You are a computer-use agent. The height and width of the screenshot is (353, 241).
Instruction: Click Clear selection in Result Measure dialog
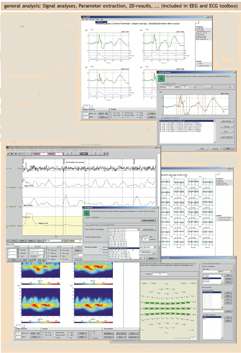[x=227, y=121]
